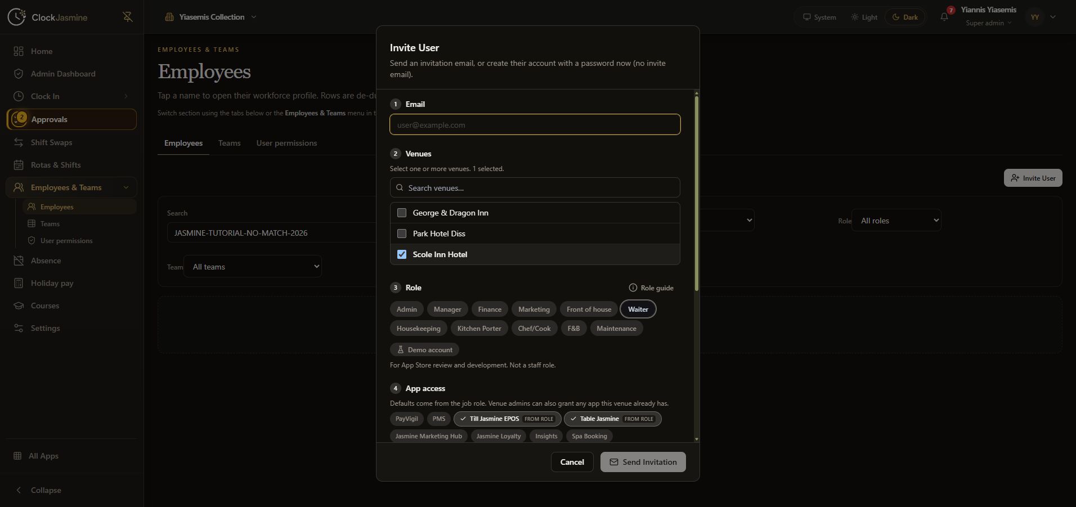Toggle Till Jasmine EPOS app access
Image resolution: width=1076 pixels, height=507 pixels.
point(508,419)
